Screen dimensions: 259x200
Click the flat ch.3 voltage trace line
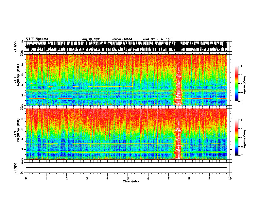[126, 168]
